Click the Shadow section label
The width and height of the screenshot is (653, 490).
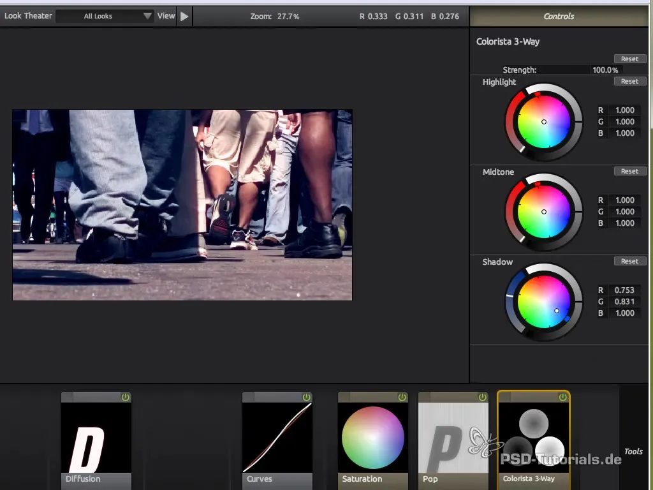click(x=497, y=262)
